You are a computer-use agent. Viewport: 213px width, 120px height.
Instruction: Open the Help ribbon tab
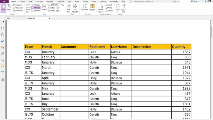[x=124, y=2]
